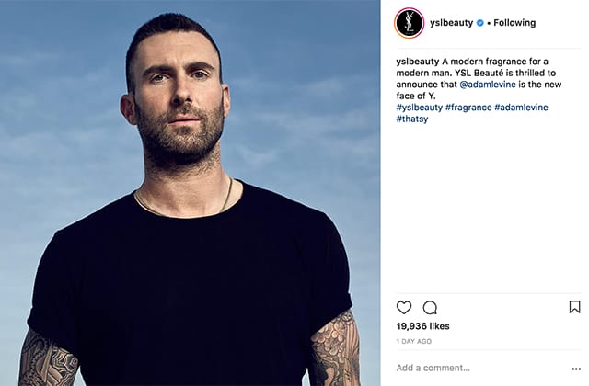Open the yslbeauty username in the header
The image size is (589, 386).
(x=452, y=23)
